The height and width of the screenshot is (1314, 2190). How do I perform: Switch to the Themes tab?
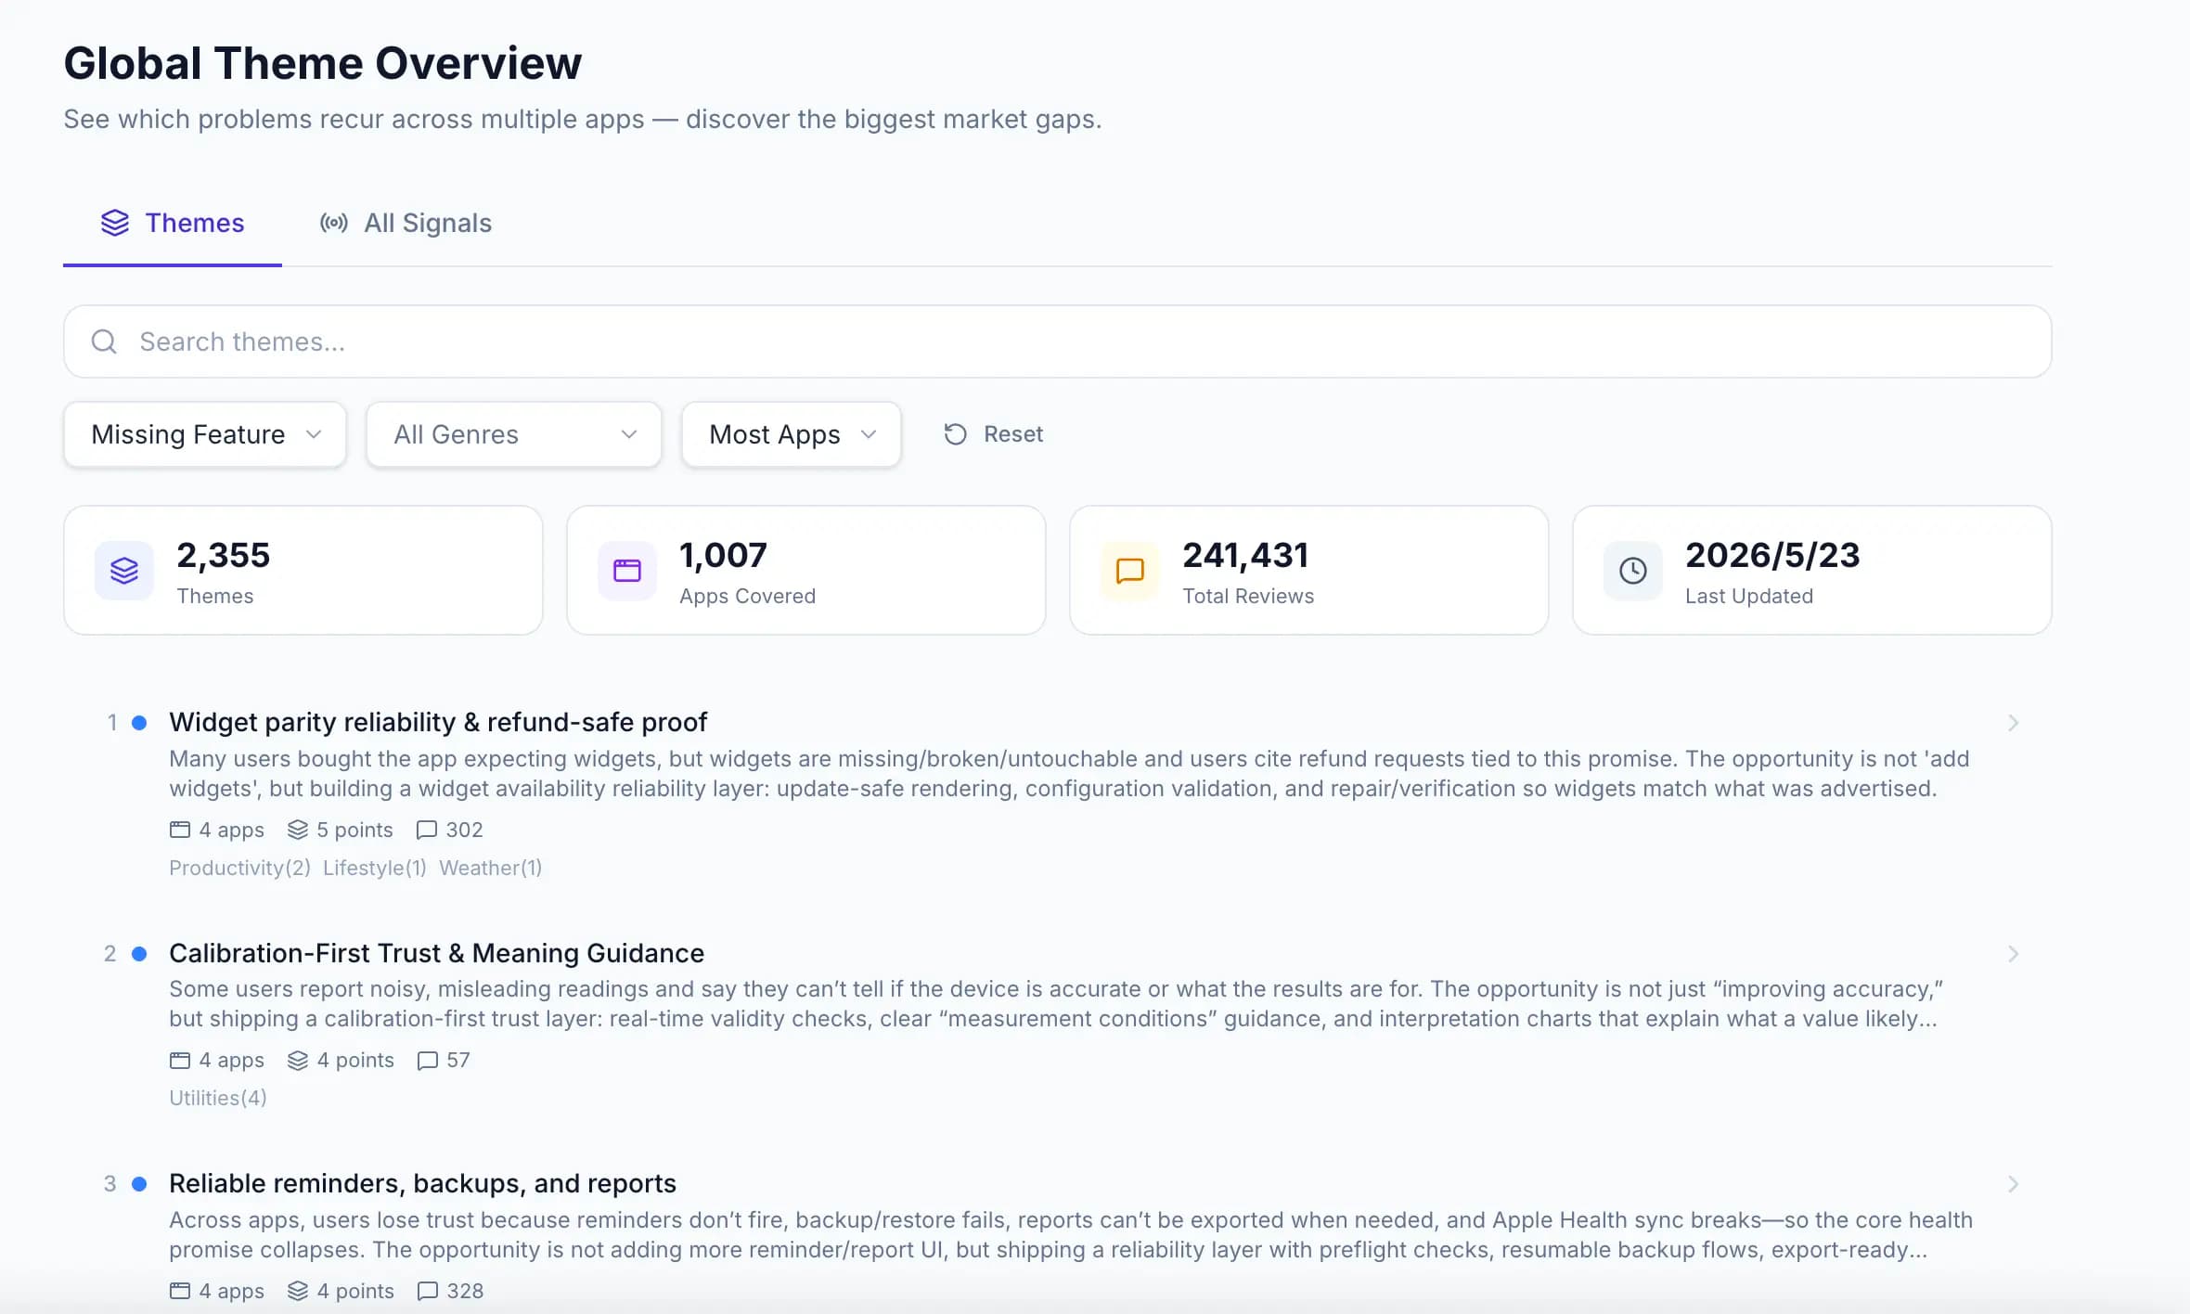[173, 223]
